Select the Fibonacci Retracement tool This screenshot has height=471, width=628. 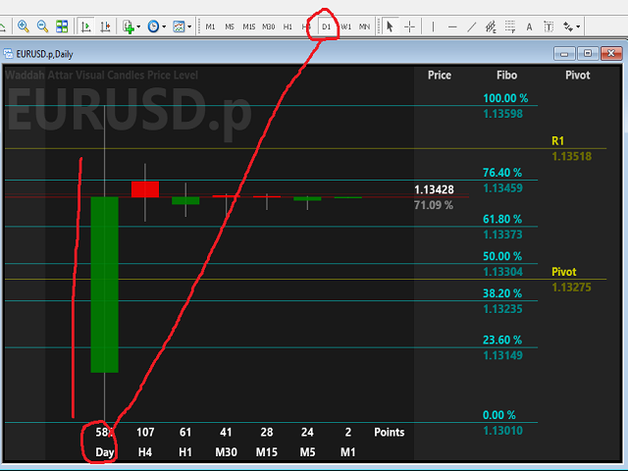(510, 26)
